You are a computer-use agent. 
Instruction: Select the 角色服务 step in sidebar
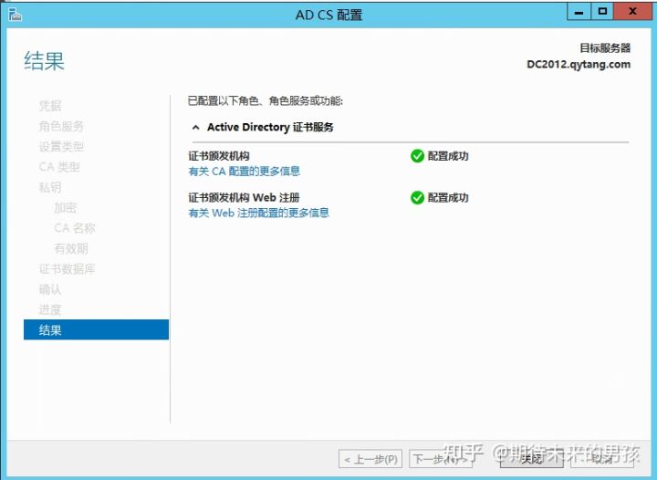pos(61,126)
